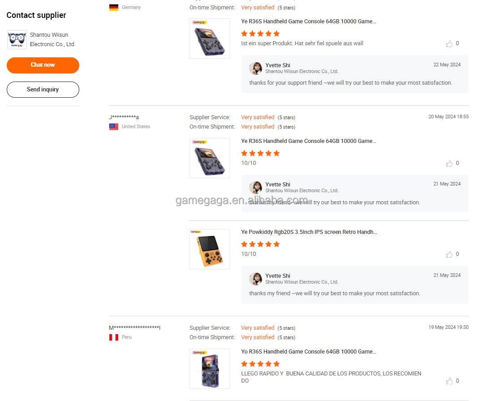Open purple R36S thumbnail in Peru review
This screenshot has width=483, height=401.
[210, 369]
